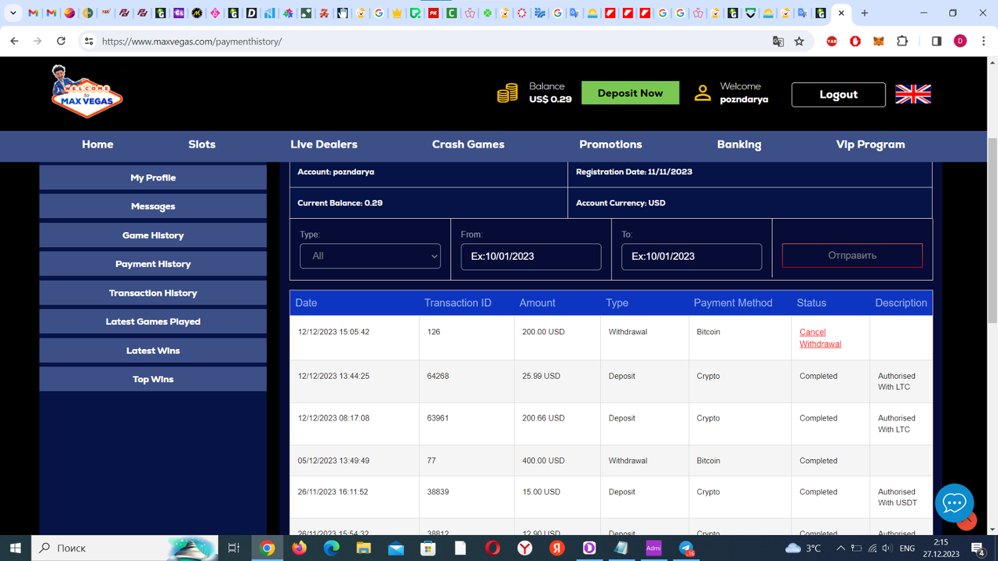Click the user profile icon near Welcome

[x=703, y=93]
